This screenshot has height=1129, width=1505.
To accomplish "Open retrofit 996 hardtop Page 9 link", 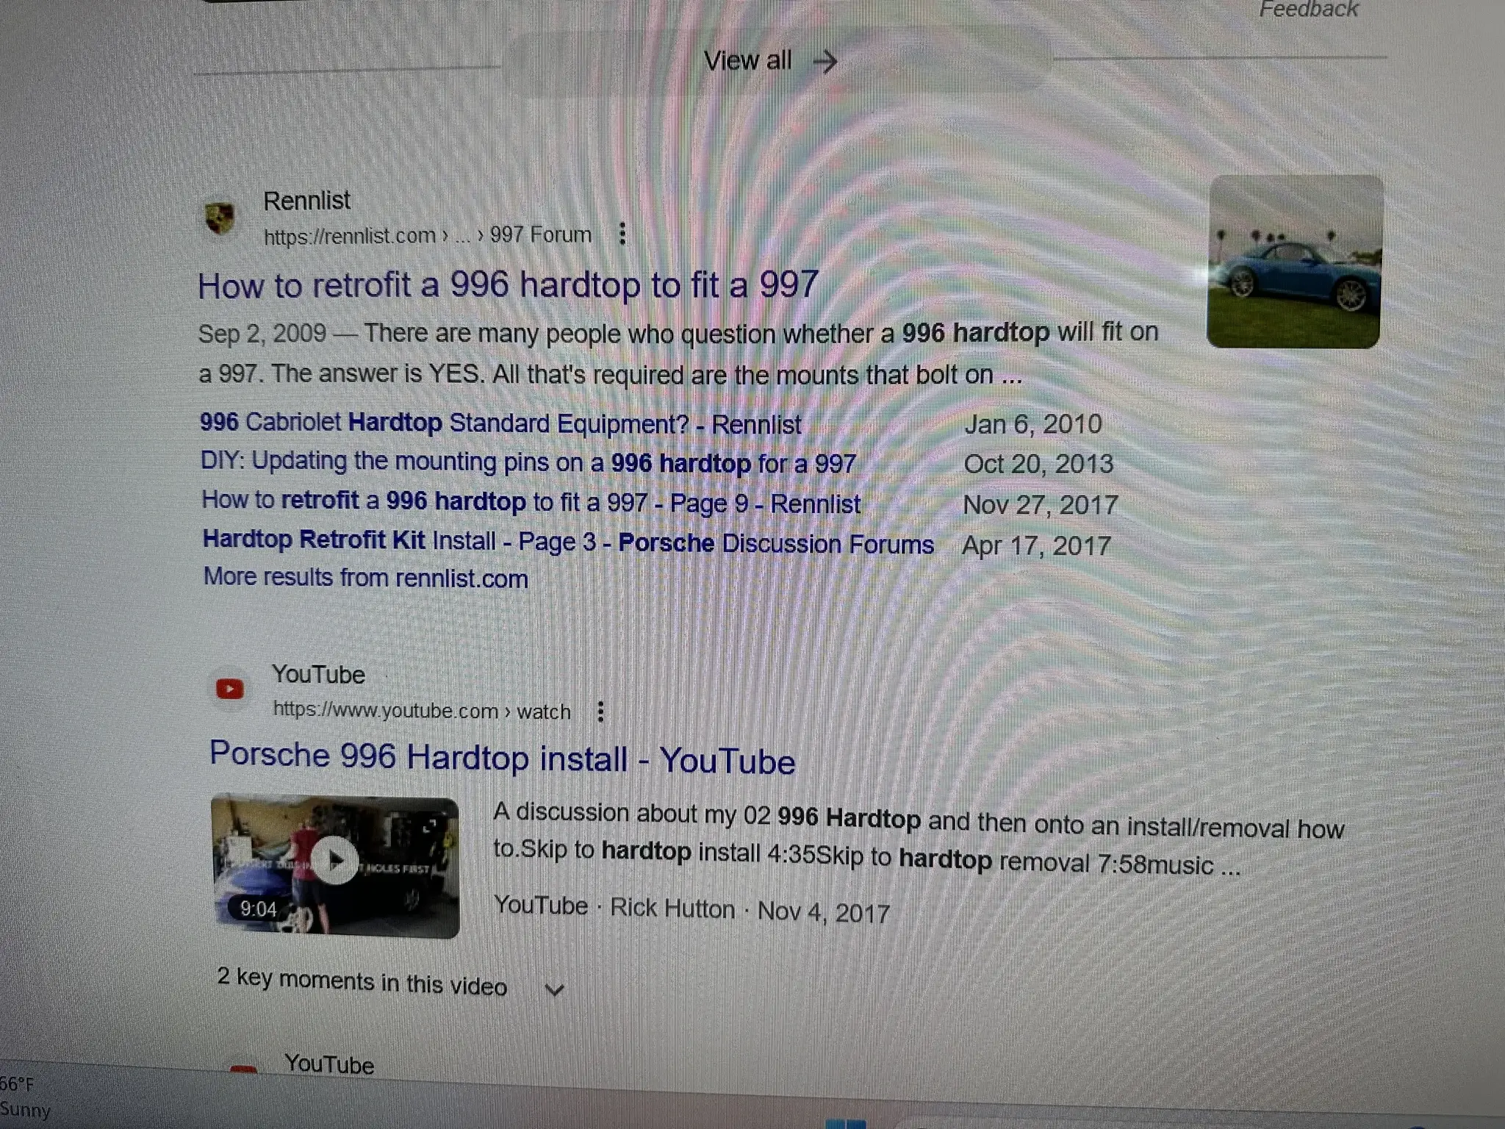I will pos(531,502).
